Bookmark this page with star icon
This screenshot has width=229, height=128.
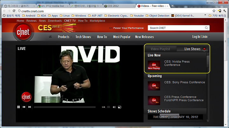coord(214,11)
